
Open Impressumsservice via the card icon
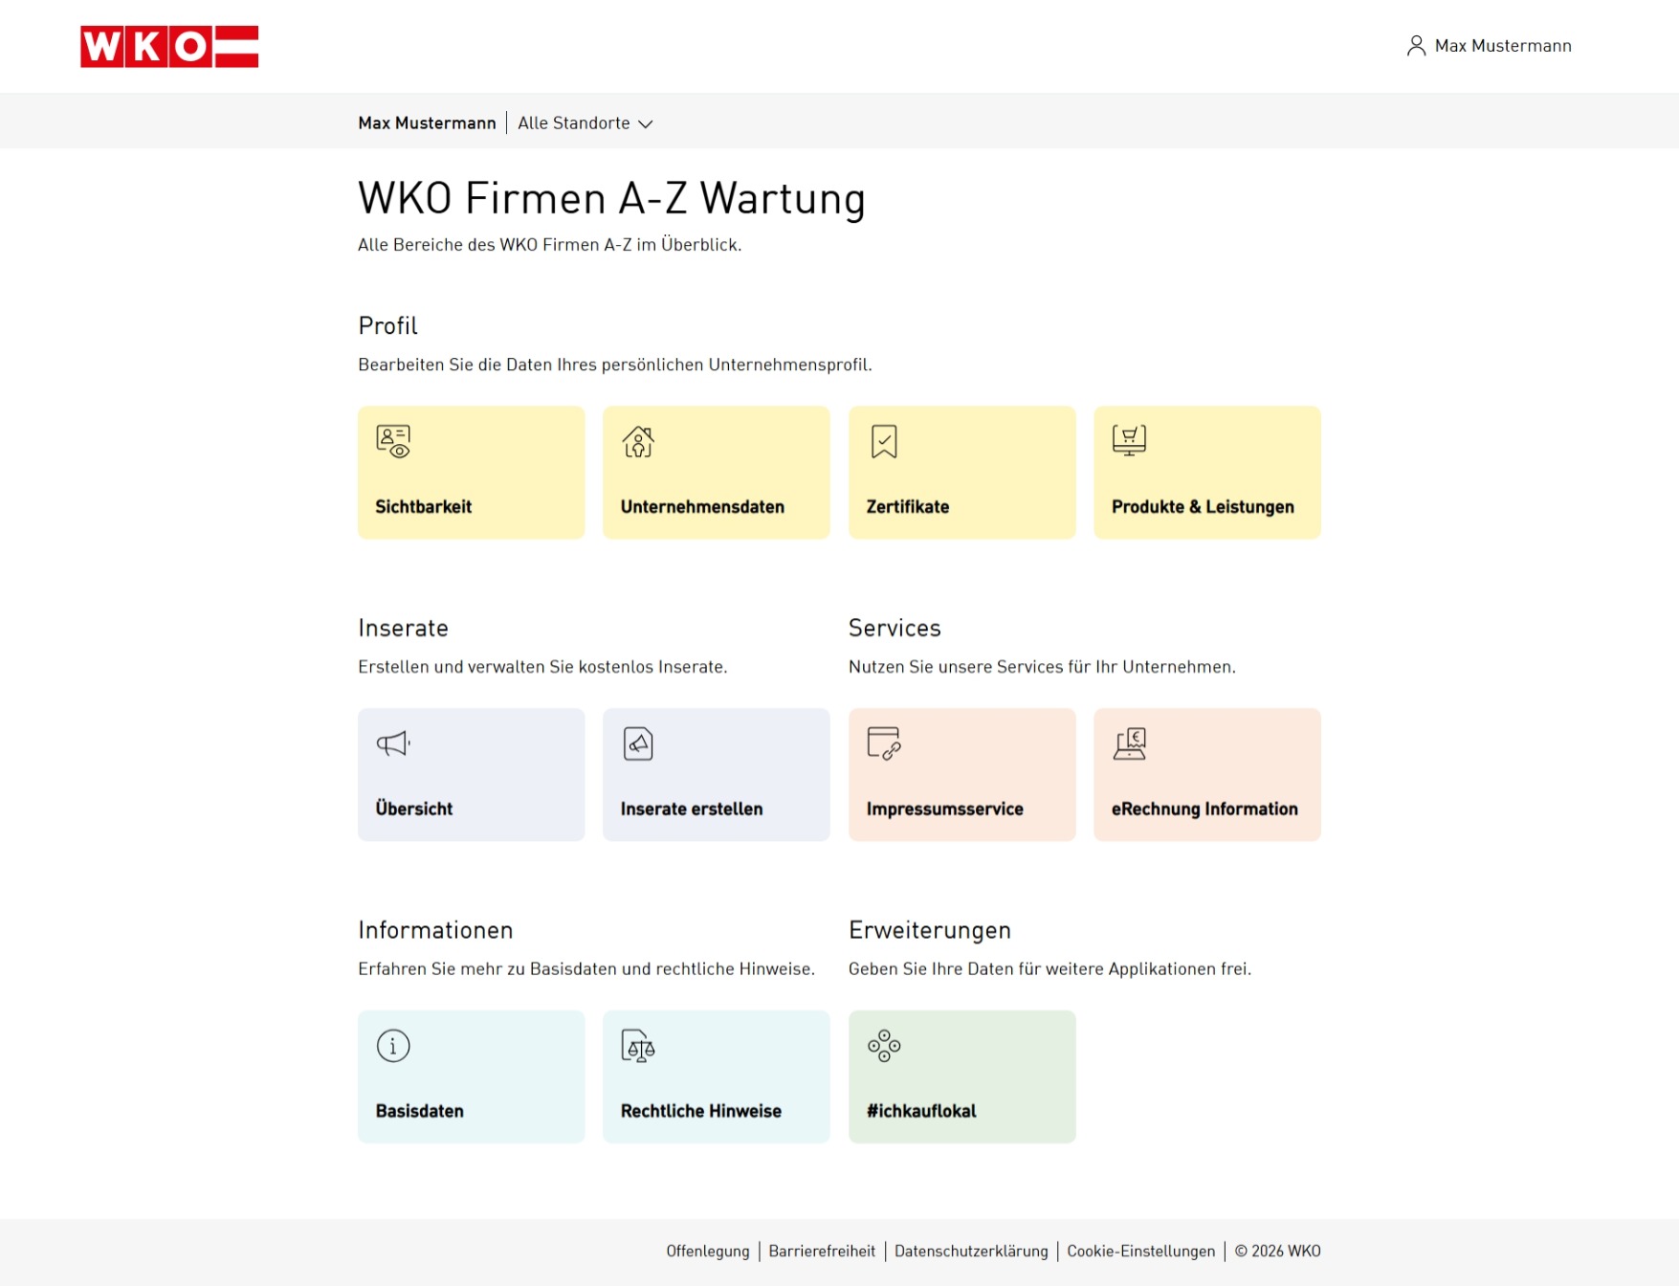pyautogui.click(x=883, y=743)
